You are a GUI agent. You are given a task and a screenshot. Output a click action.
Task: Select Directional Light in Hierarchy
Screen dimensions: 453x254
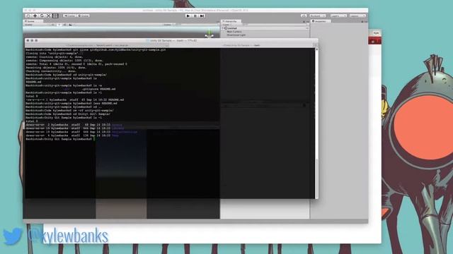[x=236, y=35]
